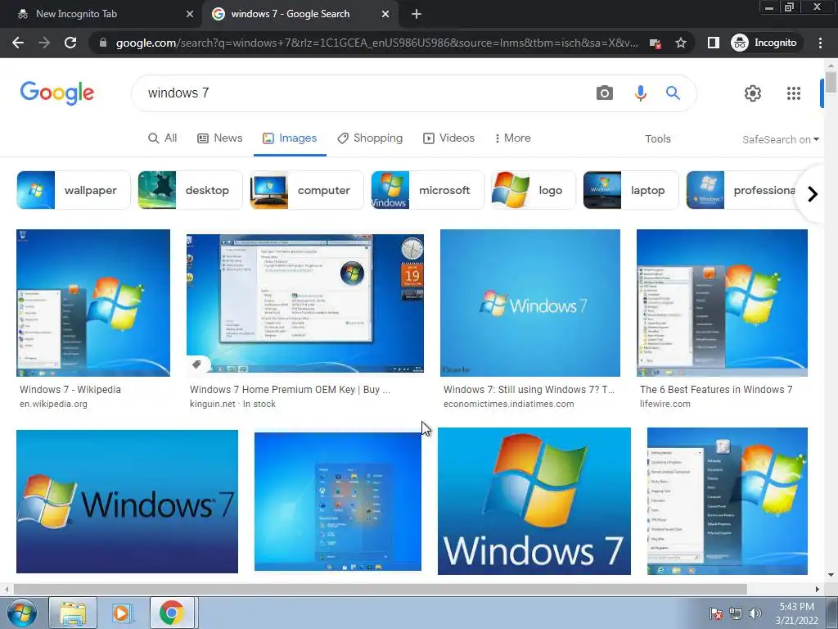Screen dimensions: 838x629
Task: Click the Chrome taskbar icon
Action: [x=171, y=613]
